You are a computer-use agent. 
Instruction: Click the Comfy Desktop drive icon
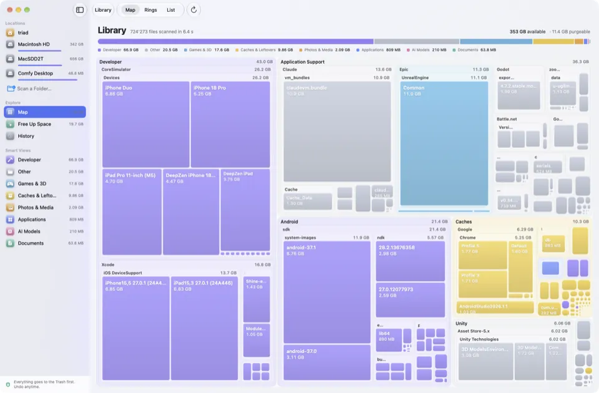(x=11, y=74)
